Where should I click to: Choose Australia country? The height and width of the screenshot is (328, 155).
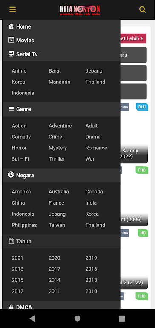click(x=59, y=192)
